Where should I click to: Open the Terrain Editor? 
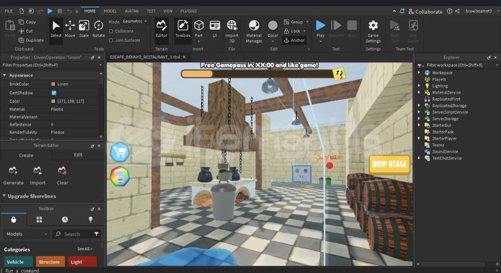[x=161, y=29]
